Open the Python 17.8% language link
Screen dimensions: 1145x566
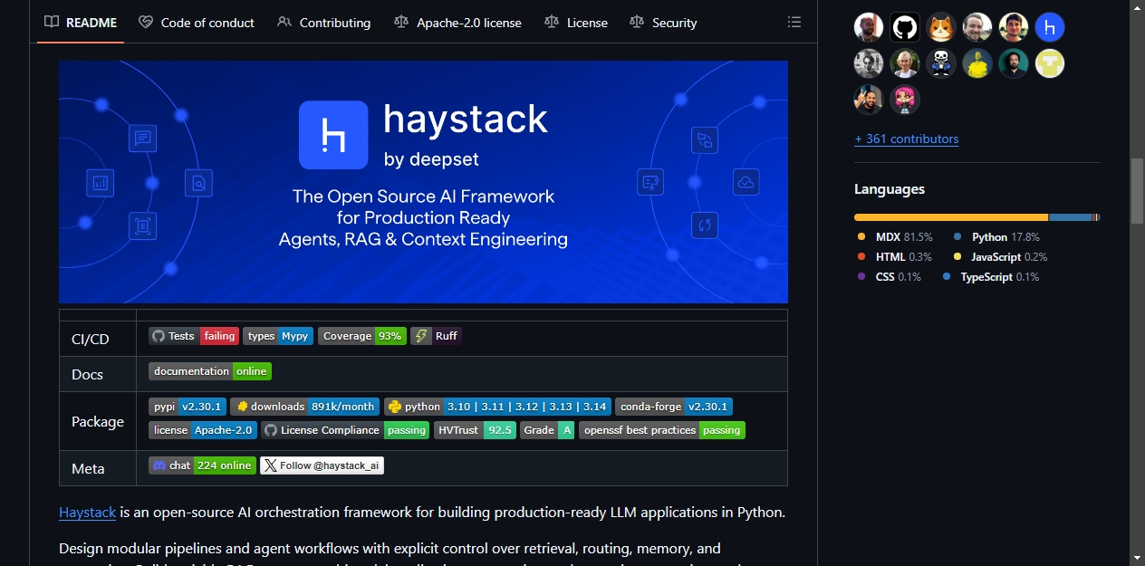point(996,236)
